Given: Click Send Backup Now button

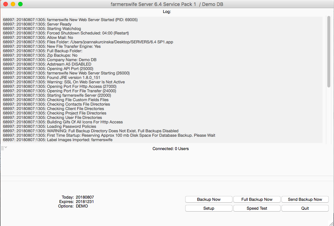Looking at the screenshot, I should tap(305, 199).
